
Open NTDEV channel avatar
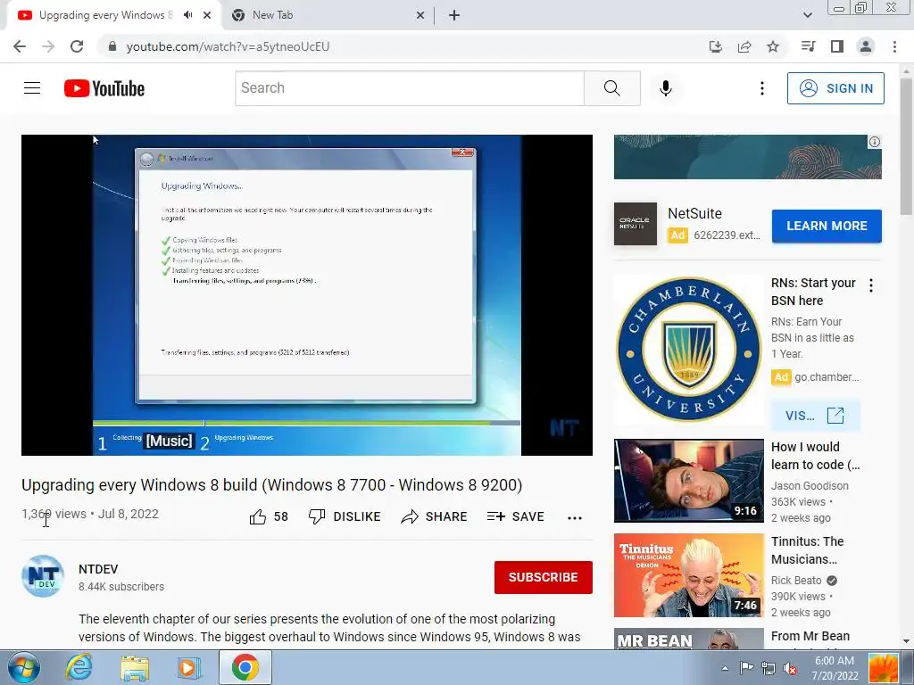(43, 576)
